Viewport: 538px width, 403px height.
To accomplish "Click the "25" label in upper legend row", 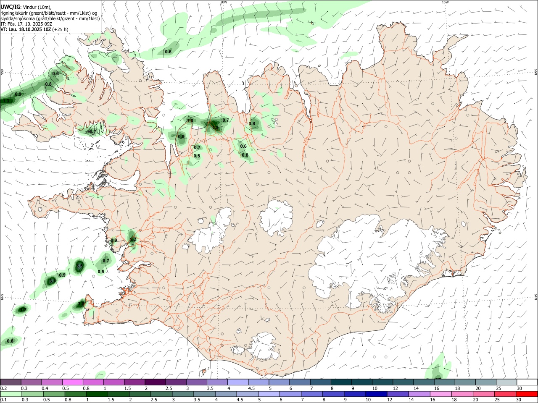I will (x=498, y=388).
